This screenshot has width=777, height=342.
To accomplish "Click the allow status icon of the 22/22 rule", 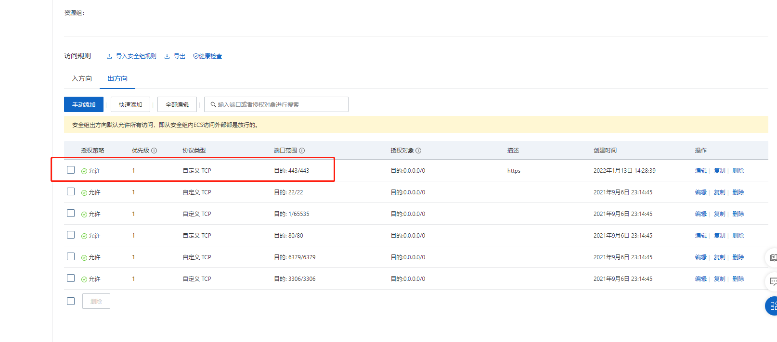I will [x=84, y=193].
